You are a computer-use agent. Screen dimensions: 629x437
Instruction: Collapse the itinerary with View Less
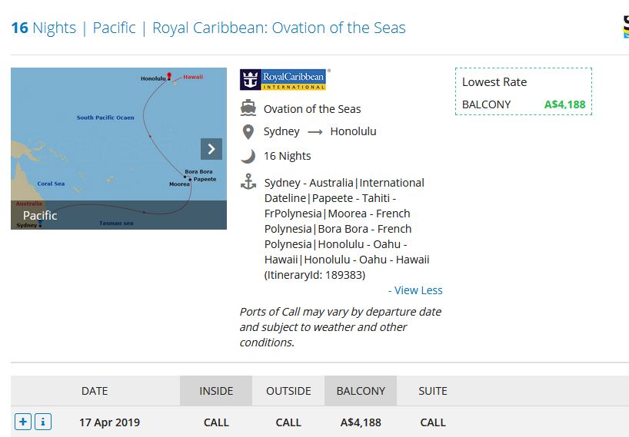[x=415, y=290]
